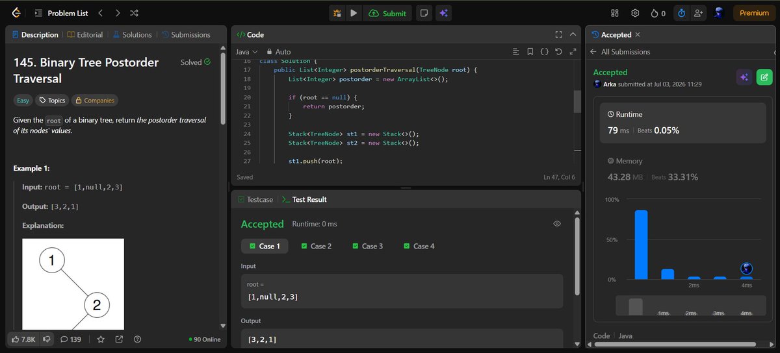Toggle the eye icon in Test Result
The width and height of the screenshot is (780, 353).
click(557, 223)
